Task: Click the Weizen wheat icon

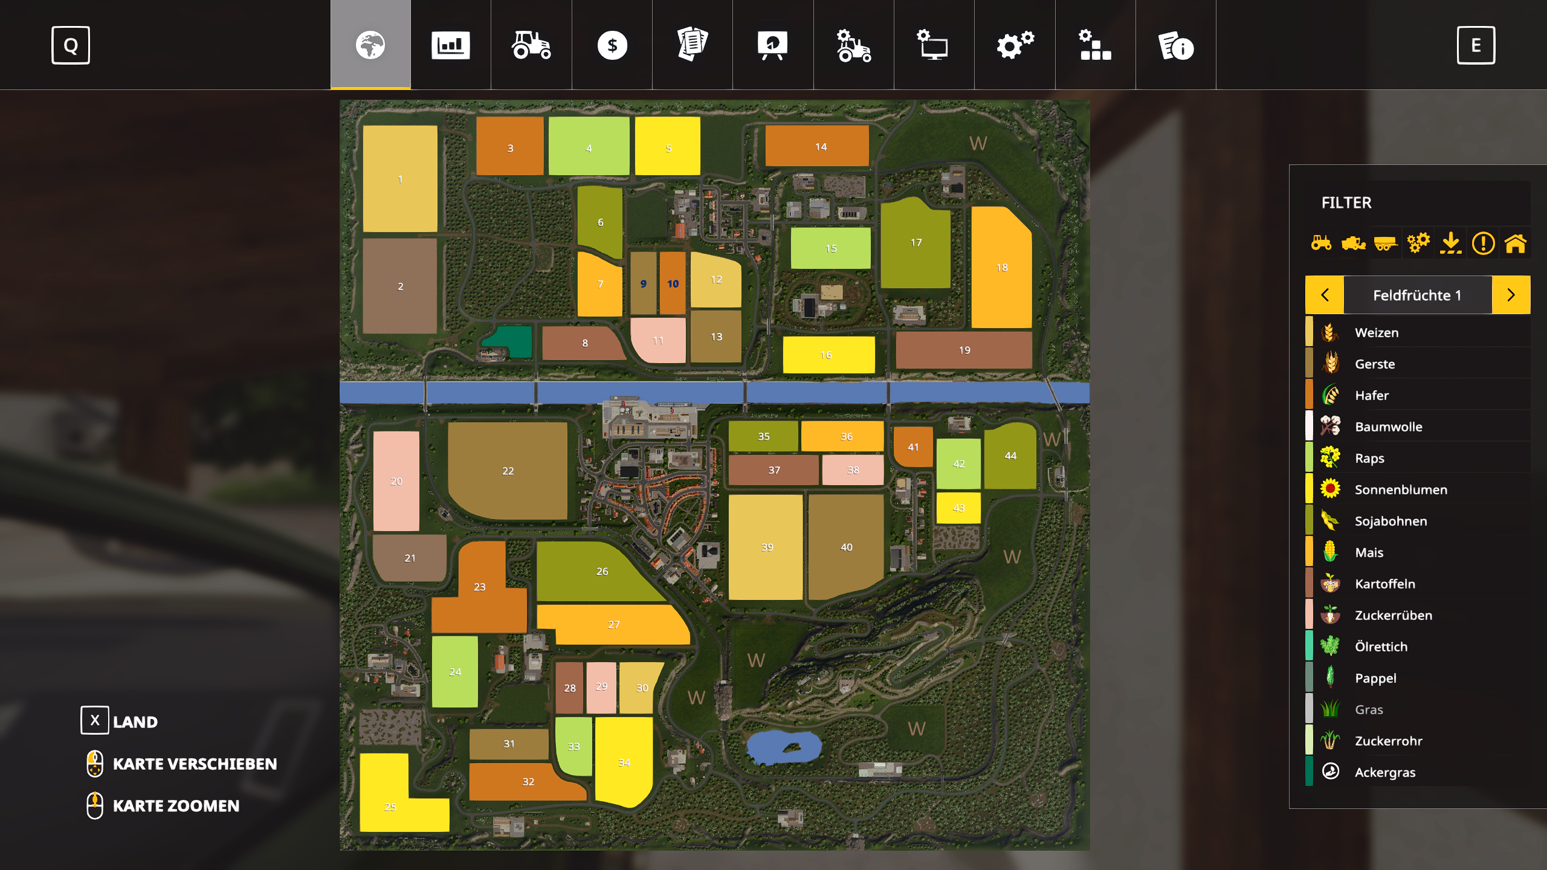Action: click(x=1330, y=332)
